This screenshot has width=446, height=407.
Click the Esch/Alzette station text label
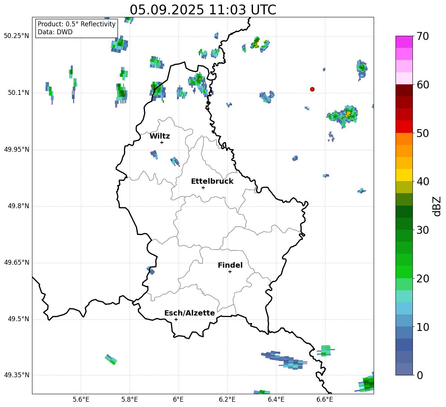[x=189, y=313]
